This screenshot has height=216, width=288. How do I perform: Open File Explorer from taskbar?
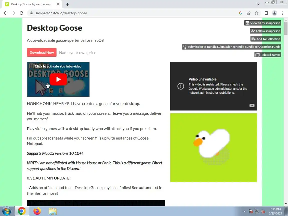(x=53, y=211)
